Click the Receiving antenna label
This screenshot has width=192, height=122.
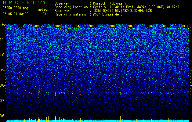pos(70,14)
